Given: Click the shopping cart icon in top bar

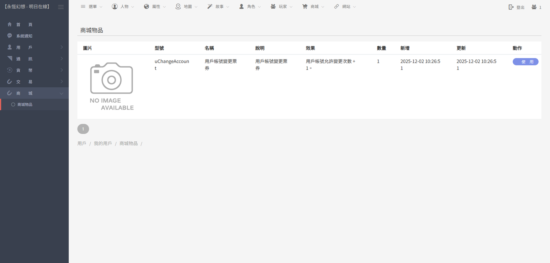Looking at the screenshot, I should click(x=305, y=7).
